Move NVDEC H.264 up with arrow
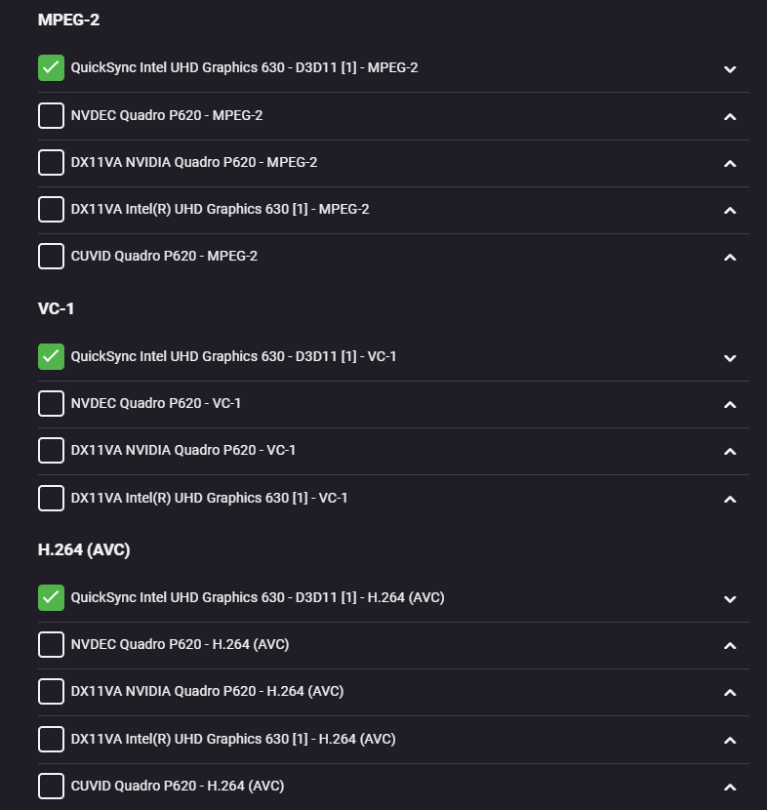This screenshot has height=810, width=767. [x=729, y=645]
